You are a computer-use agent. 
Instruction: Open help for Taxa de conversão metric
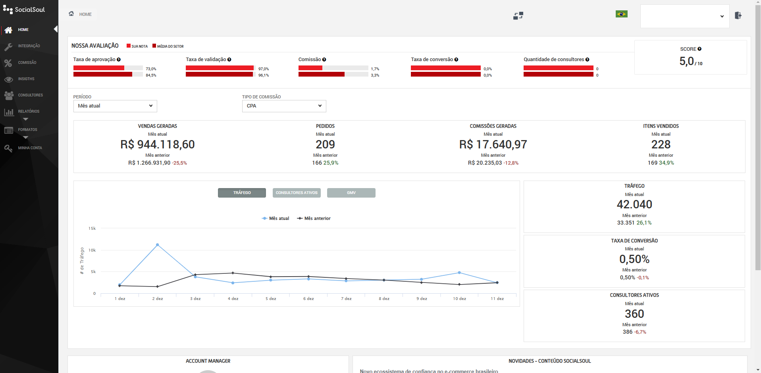(456, 60)
